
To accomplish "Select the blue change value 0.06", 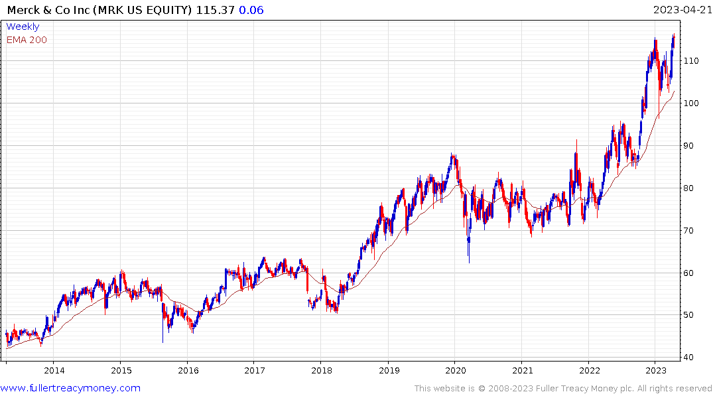I will (251, 10).
